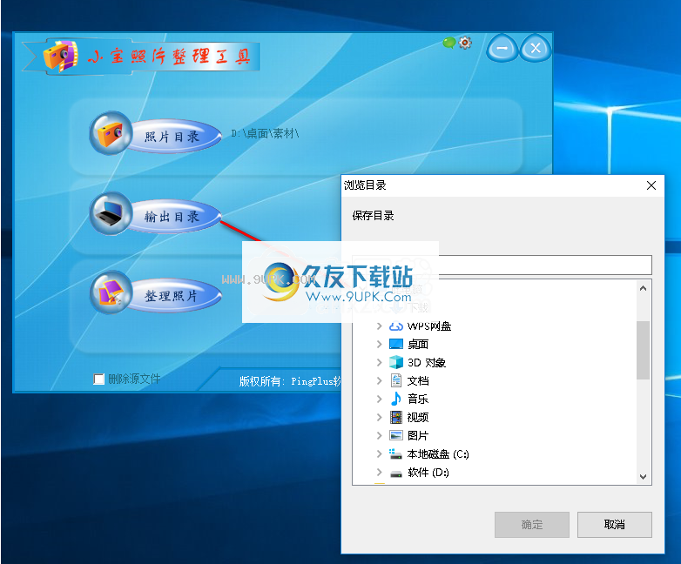Viewport: 681px width, 564px height.
Task: Choose the 输出目录 output folder button
Action: [173, 216]
